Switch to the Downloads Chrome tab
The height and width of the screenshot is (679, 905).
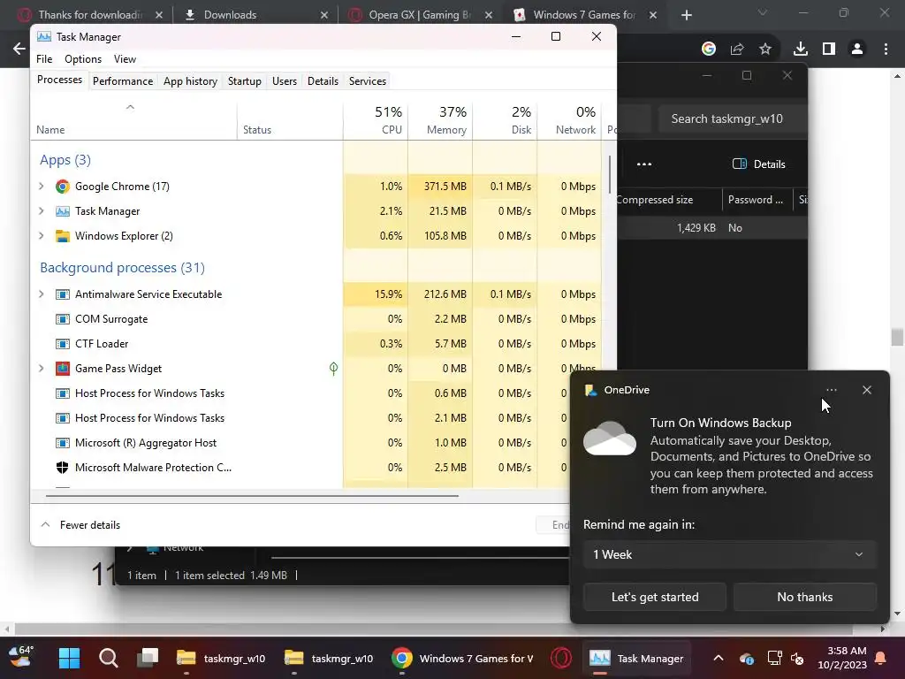click(255, 15)
